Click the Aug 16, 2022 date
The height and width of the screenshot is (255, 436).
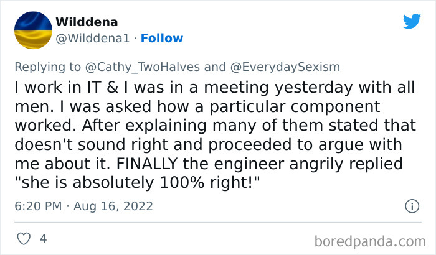[115, 206]
